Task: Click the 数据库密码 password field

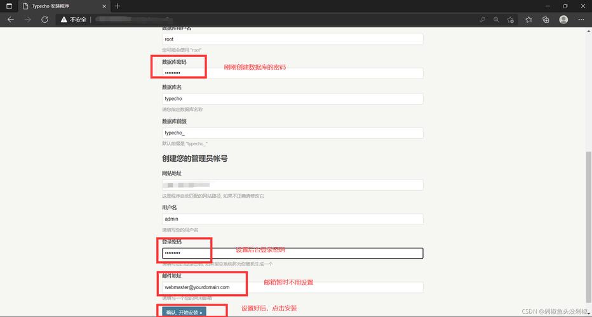Action: tap(293, 73)
